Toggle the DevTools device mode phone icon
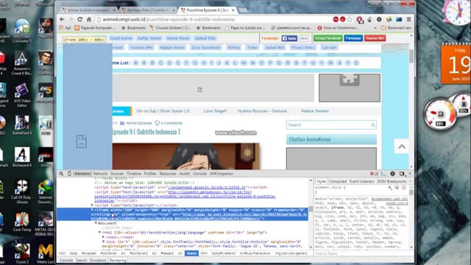This screenshot has width=471, height=265. 69,174
